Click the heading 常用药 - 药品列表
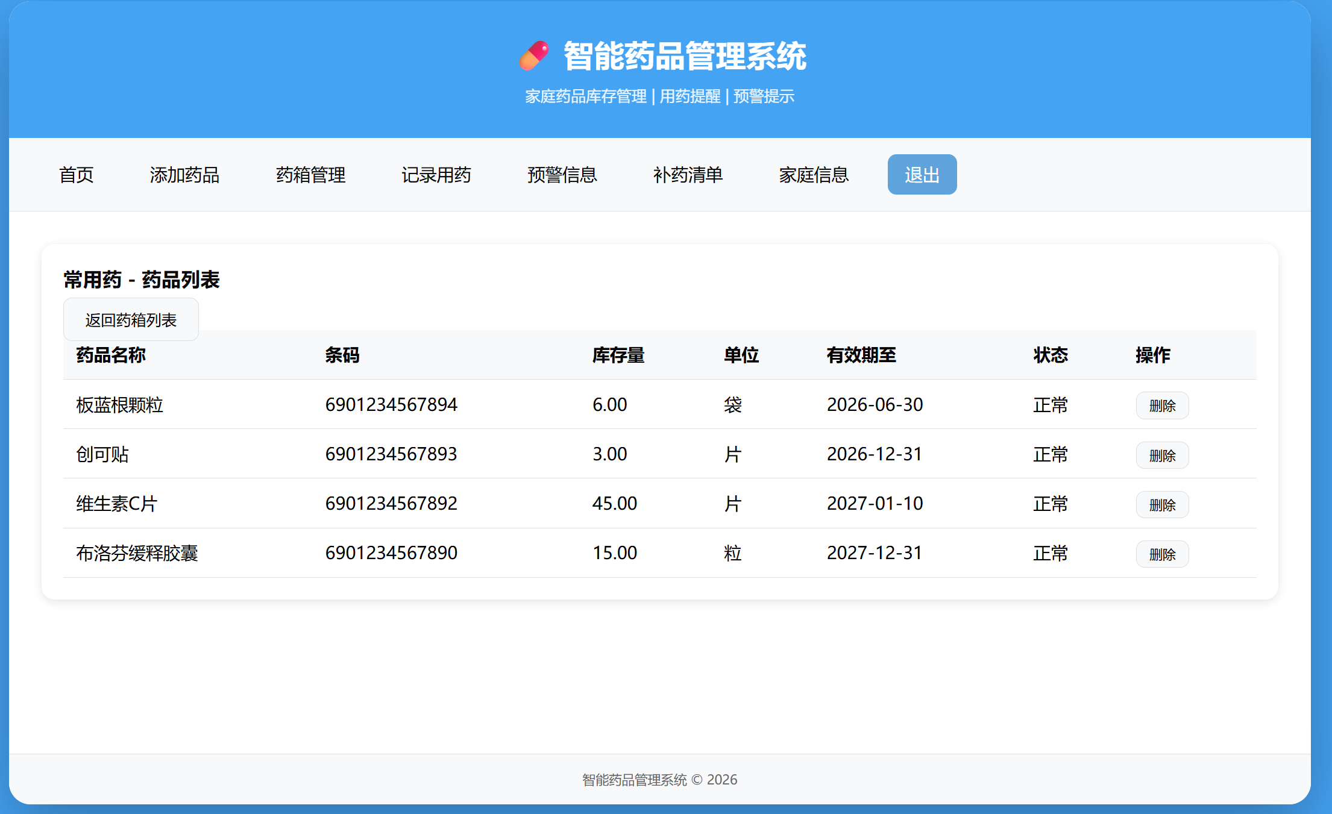This screenshot has height=814, width=1332. click(142, 280)
